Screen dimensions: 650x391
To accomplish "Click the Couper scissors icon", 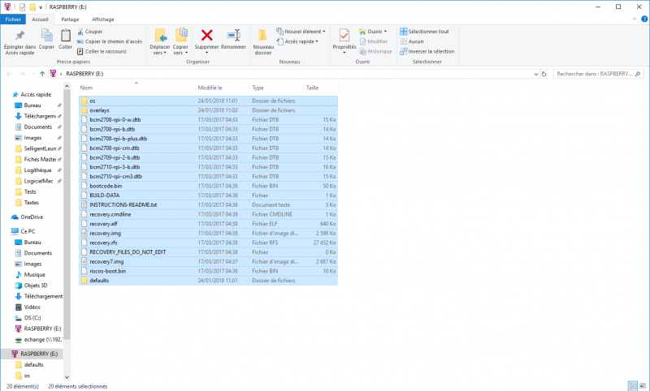I will 80,32.
